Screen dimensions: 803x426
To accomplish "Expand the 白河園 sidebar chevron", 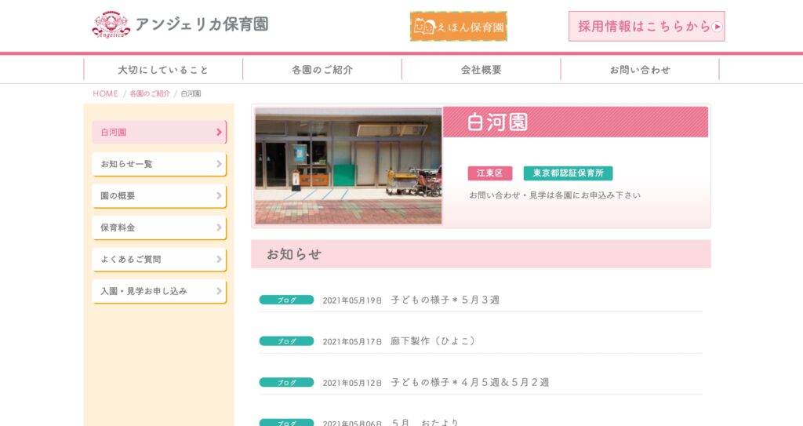I will click(x=220, y=133).
